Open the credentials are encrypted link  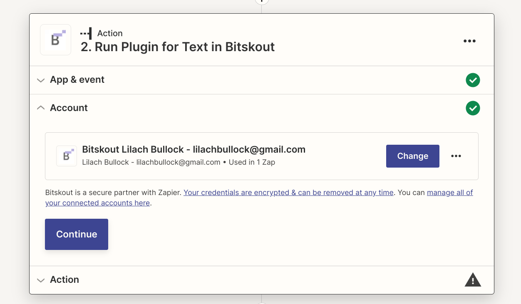point(288,193)
